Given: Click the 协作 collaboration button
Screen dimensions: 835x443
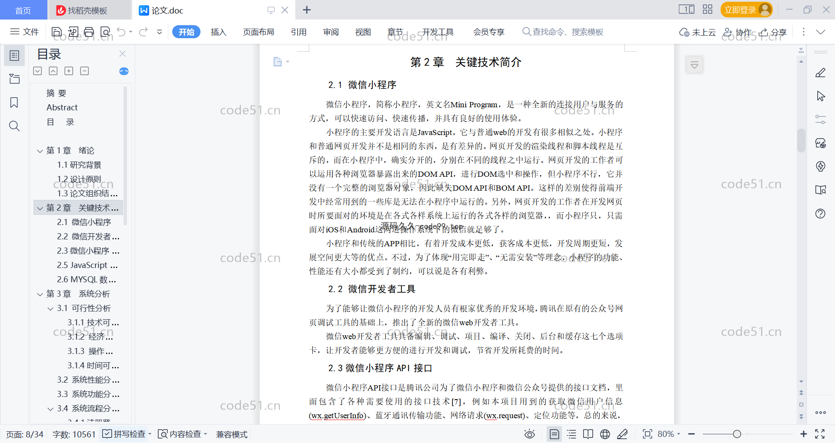Looking at the screenshot, I should click(738, 32).
